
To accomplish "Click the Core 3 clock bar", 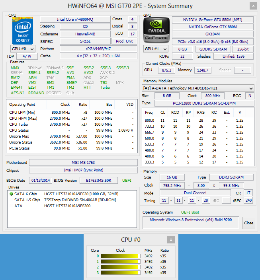I will [x=121, y=273].
